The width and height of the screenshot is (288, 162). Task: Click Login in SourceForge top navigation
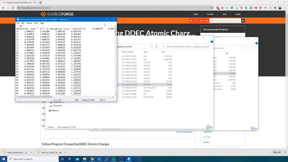(238, 14)
